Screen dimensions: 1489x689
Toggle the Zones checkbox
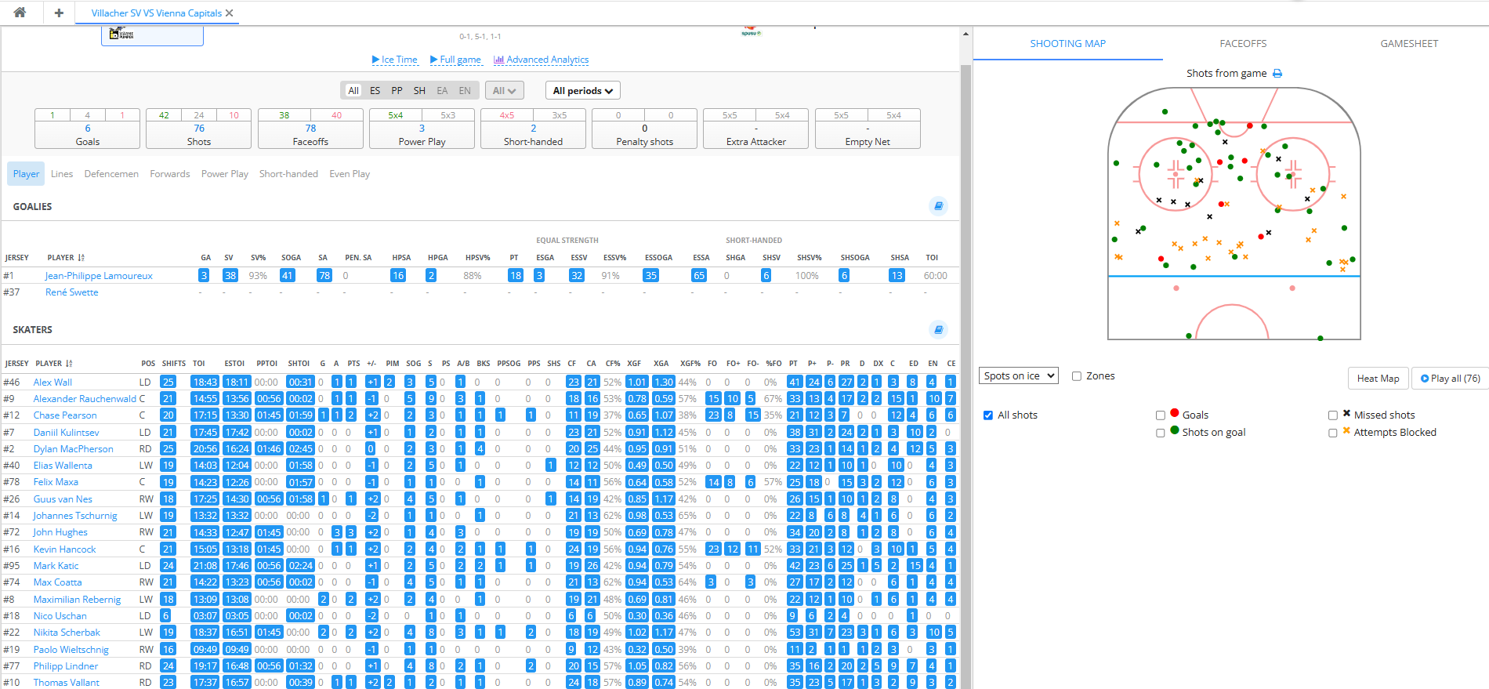point(1077,376)
